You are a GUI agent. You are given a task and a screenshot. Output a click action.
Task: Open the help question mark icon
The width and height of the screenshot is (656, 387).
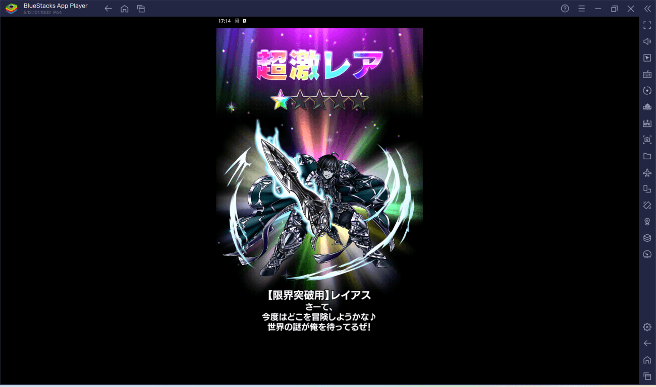coord(565,9)
